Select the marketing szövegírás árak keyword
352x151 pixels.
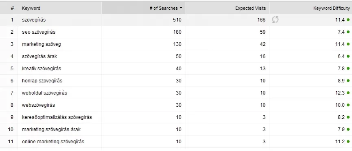51,129
